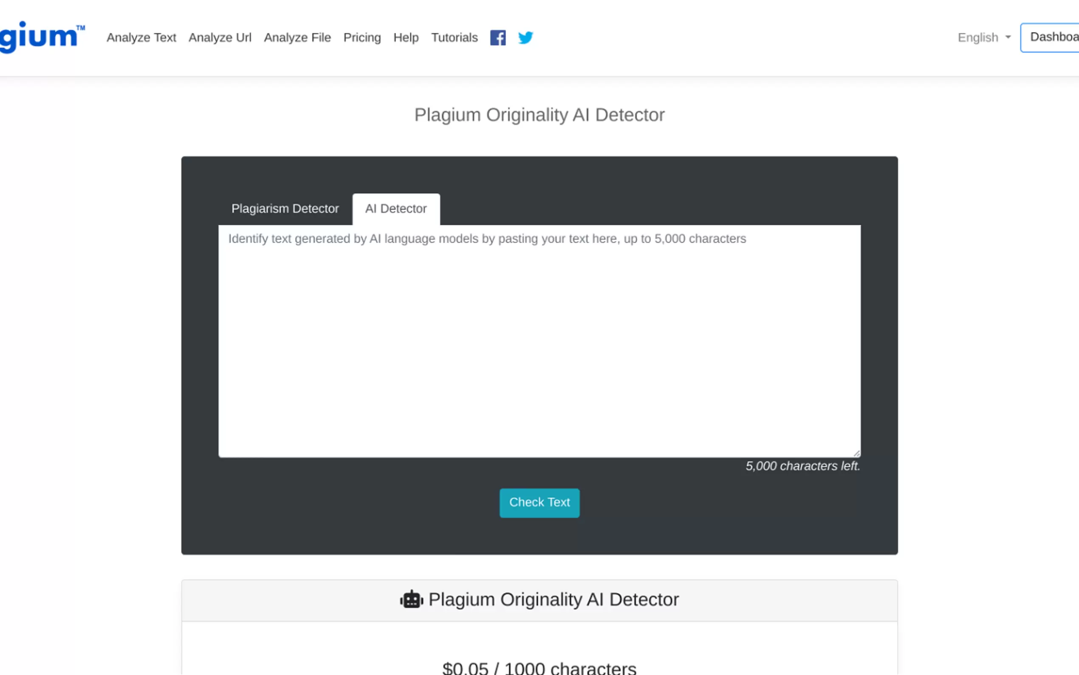1079x675 pixels.
Task: Click the language dropdown caret arrow
Action: (x=1008, y=37)
